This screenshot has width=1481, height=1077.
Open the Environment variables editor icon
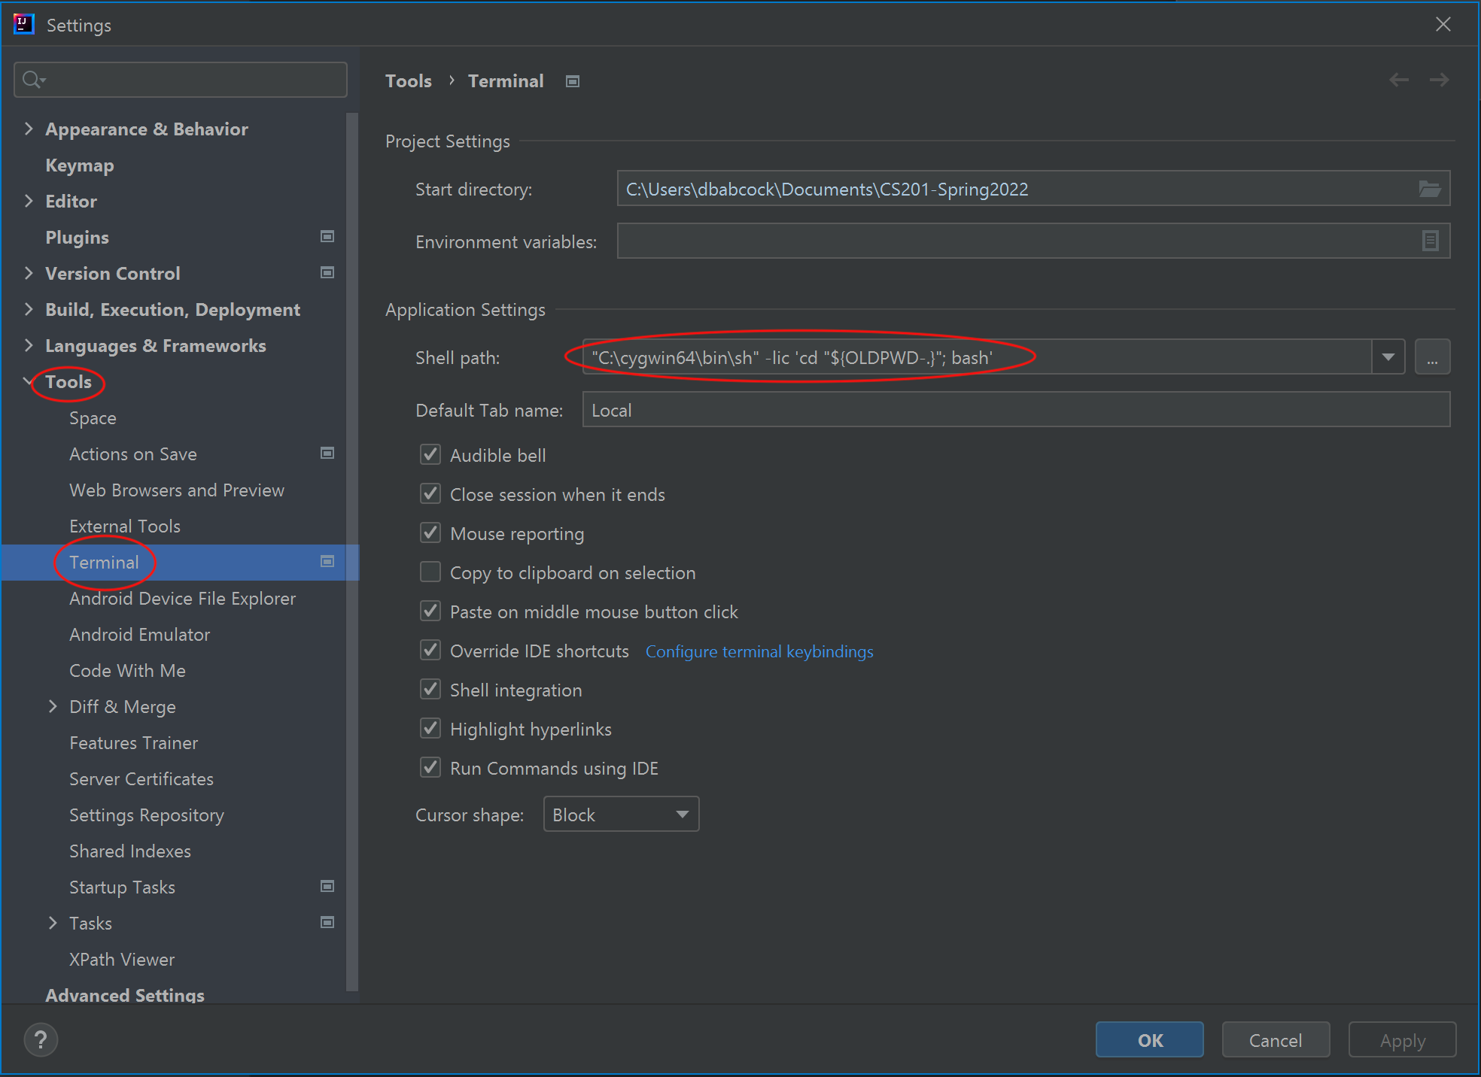pyautogui.click(x=1429, y=241)
